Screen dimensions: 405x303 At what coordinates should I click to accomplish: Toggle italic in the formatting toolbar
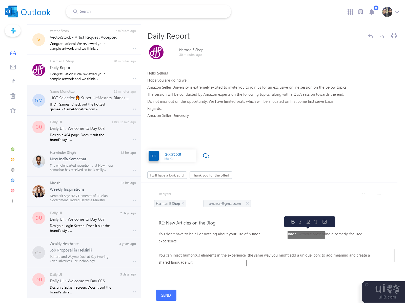[x=300, y=222]
